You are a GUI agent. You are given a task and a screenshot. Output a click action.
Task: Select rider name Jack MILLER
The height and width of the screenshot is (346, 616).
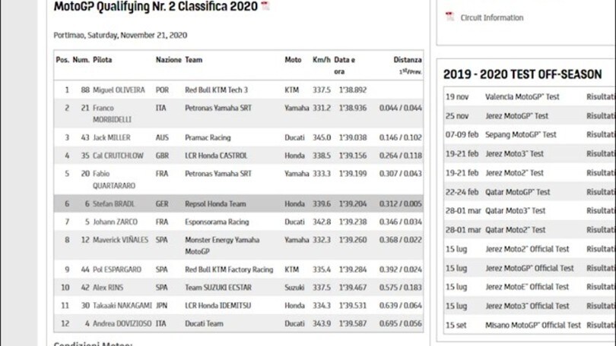coord(112,137)
